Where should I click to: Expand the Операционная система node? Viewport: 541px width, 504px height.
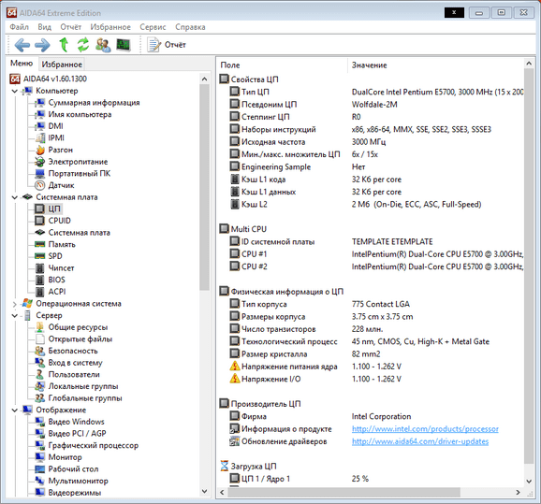14,304
